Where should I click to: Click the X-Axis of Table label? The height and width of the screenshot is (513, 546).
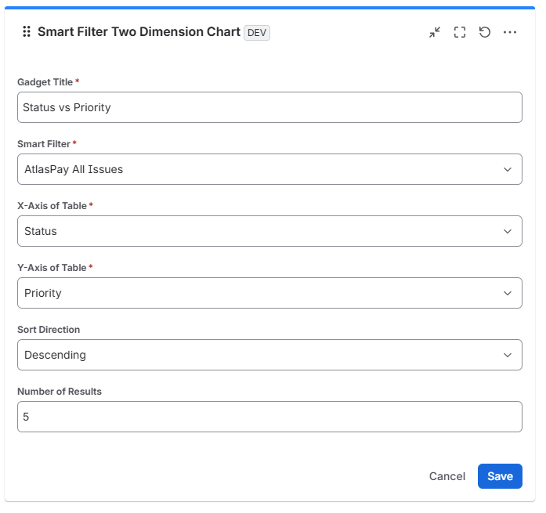pyautogui.click(x=52, y=206)
